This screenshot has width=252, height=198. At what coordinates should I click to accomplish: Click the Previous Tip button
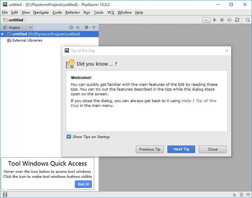click(150, 149)
